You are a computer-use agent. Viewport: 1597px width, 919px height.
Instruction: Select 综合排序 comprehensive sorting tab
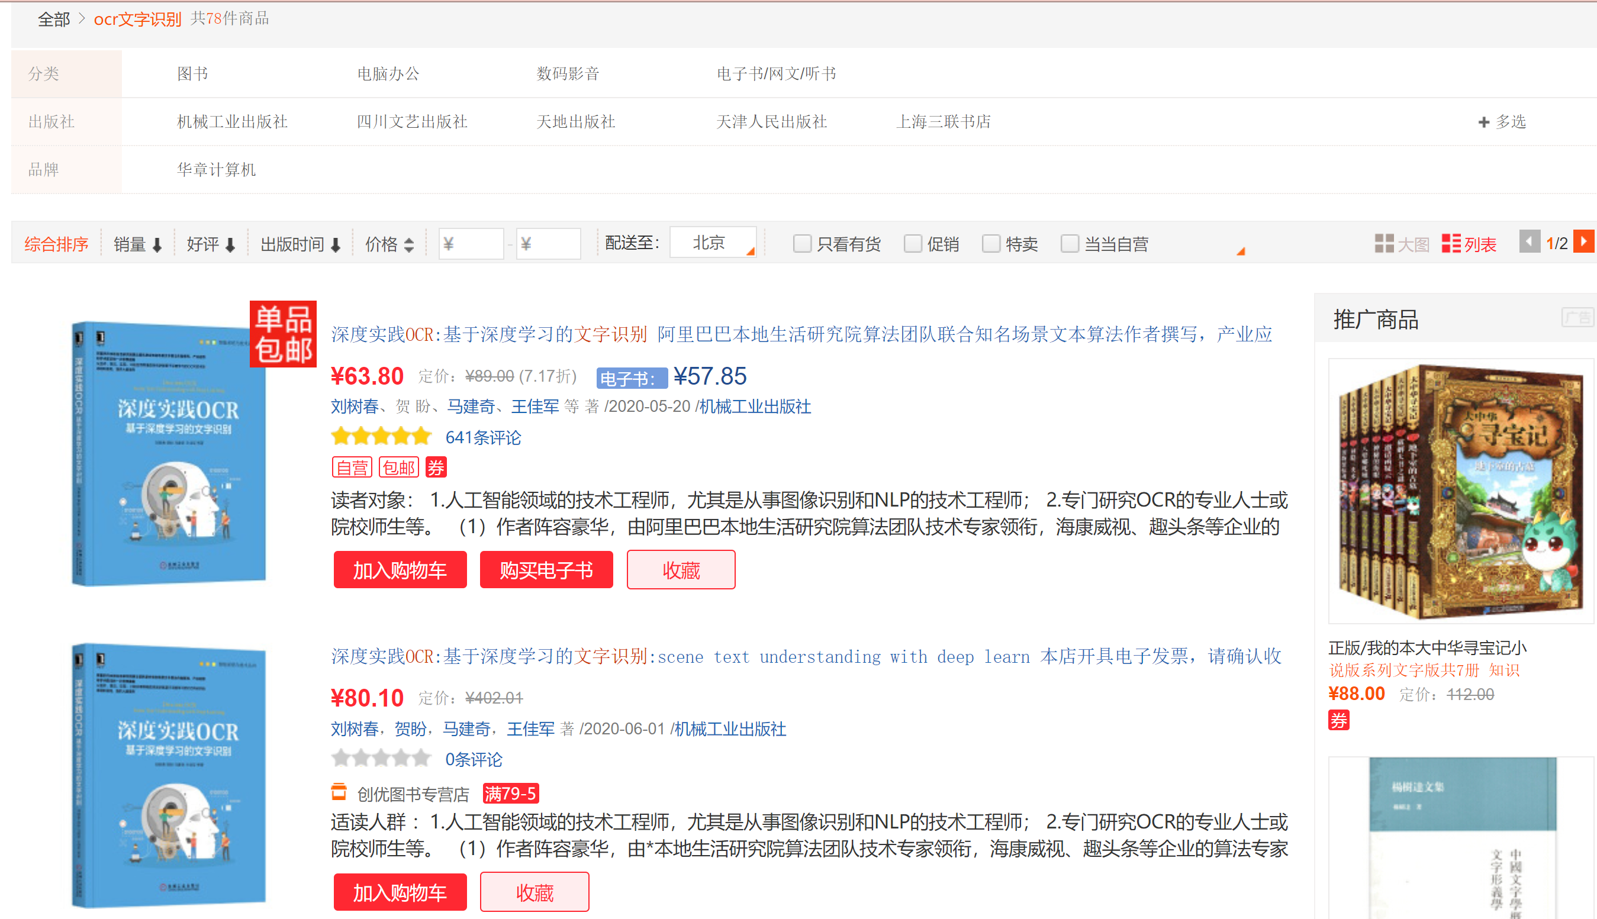tap(56, 244)
